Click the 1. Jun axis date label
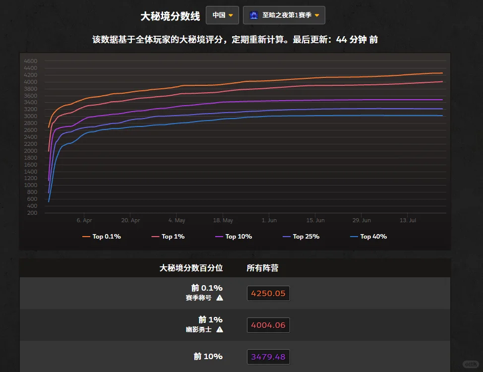The width and height of the screenshot is (483, 372). (x=269, y=220)
